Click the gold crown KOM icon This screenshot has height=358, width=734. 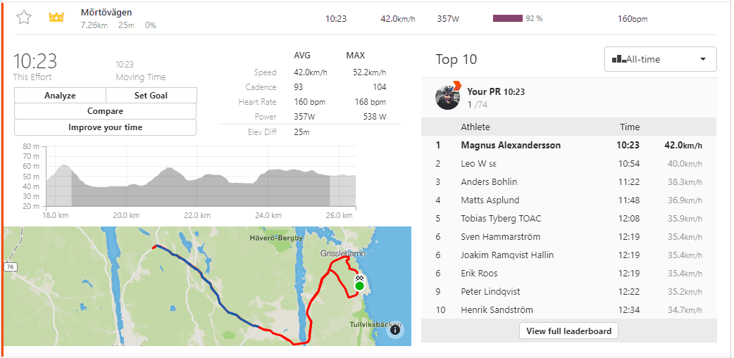[x=56, y=18]
